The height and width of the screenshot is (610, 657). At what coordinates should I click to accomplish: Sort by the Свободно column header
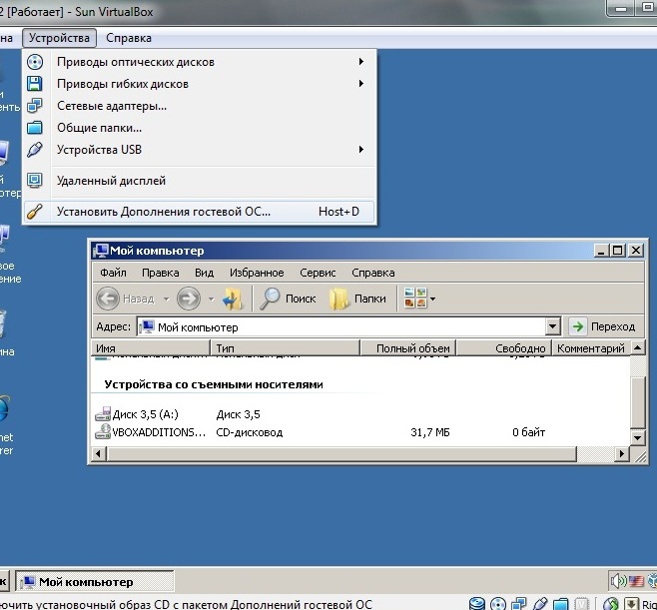click(x=504, y=347)
